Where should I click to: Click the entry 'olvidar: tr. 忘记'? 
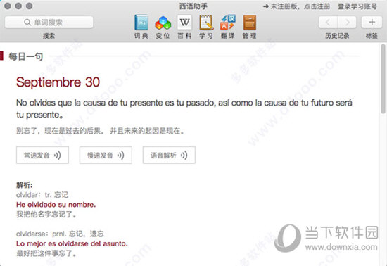42,195
